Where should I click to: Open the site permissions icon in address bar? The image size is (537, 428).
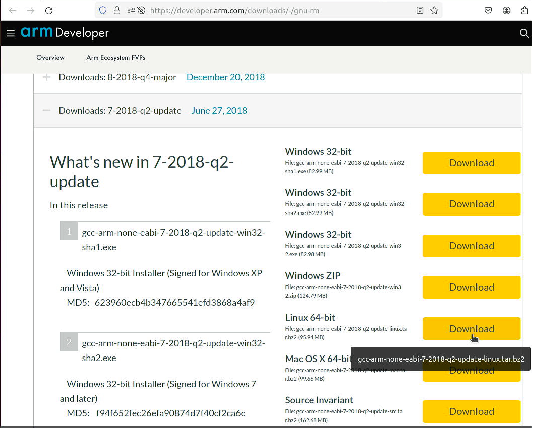131,10
